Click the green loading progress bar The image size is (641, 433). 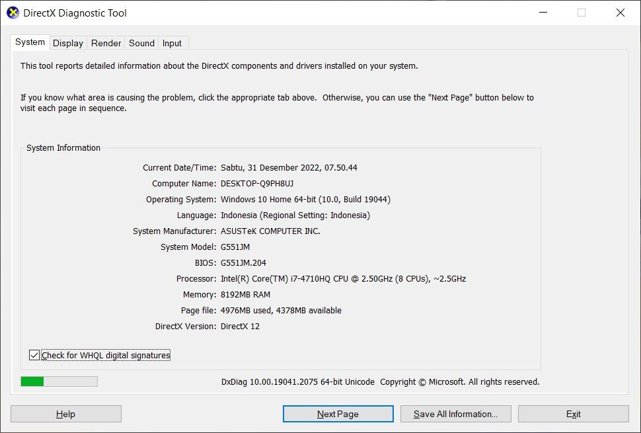tap(59, 381)
